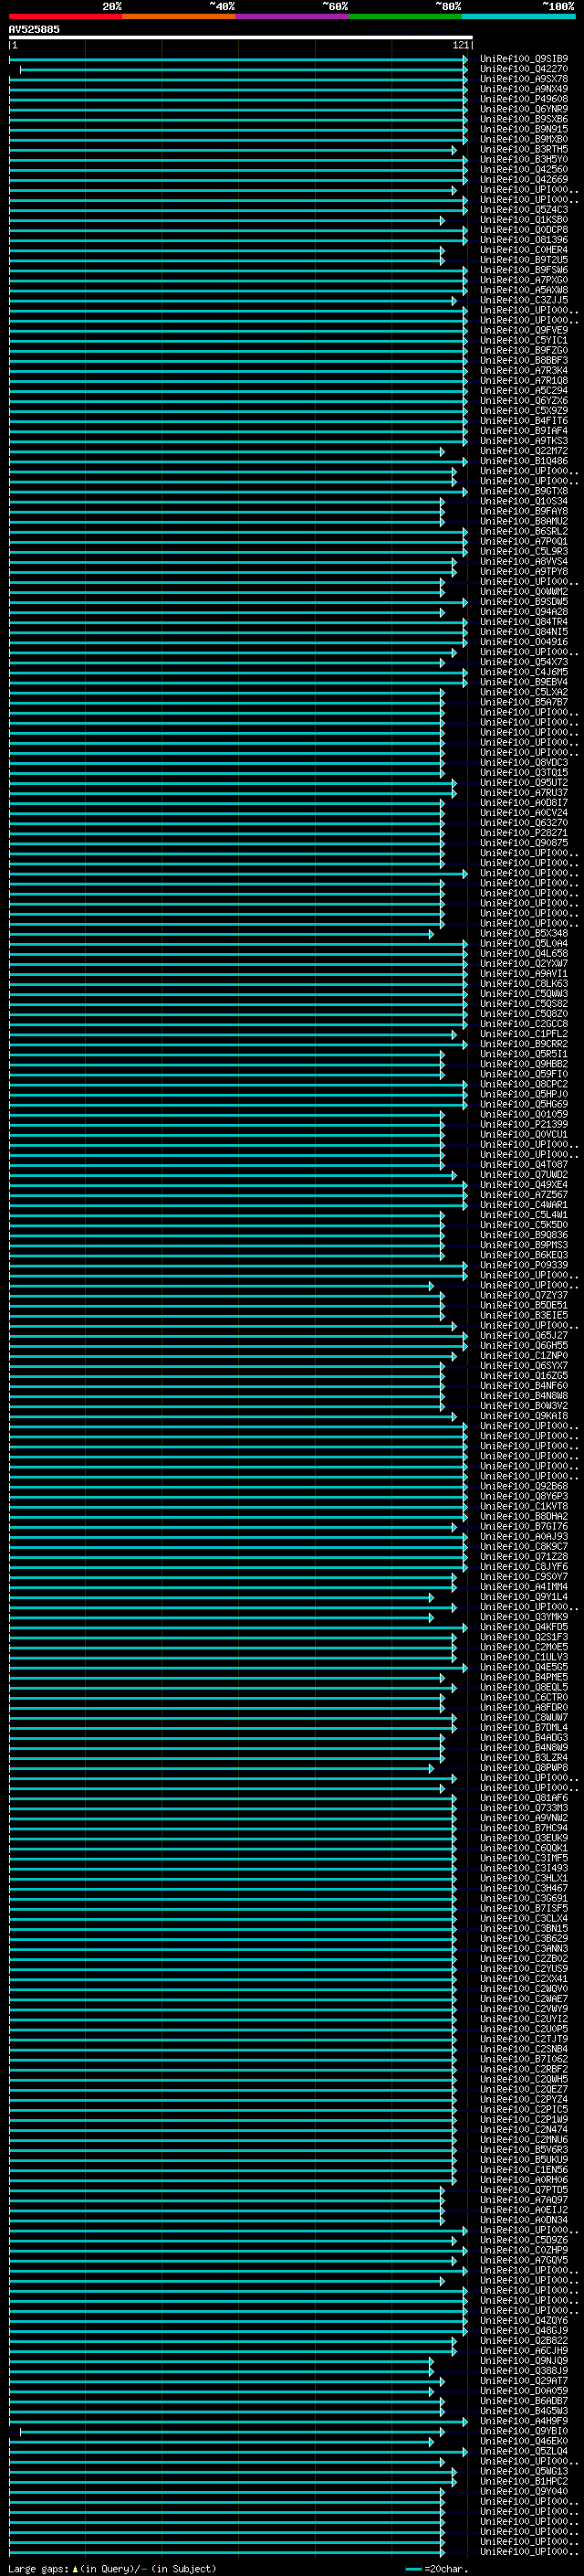Click hit UniRef100_C8LK63
Image resolution: width=584 pixels, height=2576 pixels.
click(524, 983)
